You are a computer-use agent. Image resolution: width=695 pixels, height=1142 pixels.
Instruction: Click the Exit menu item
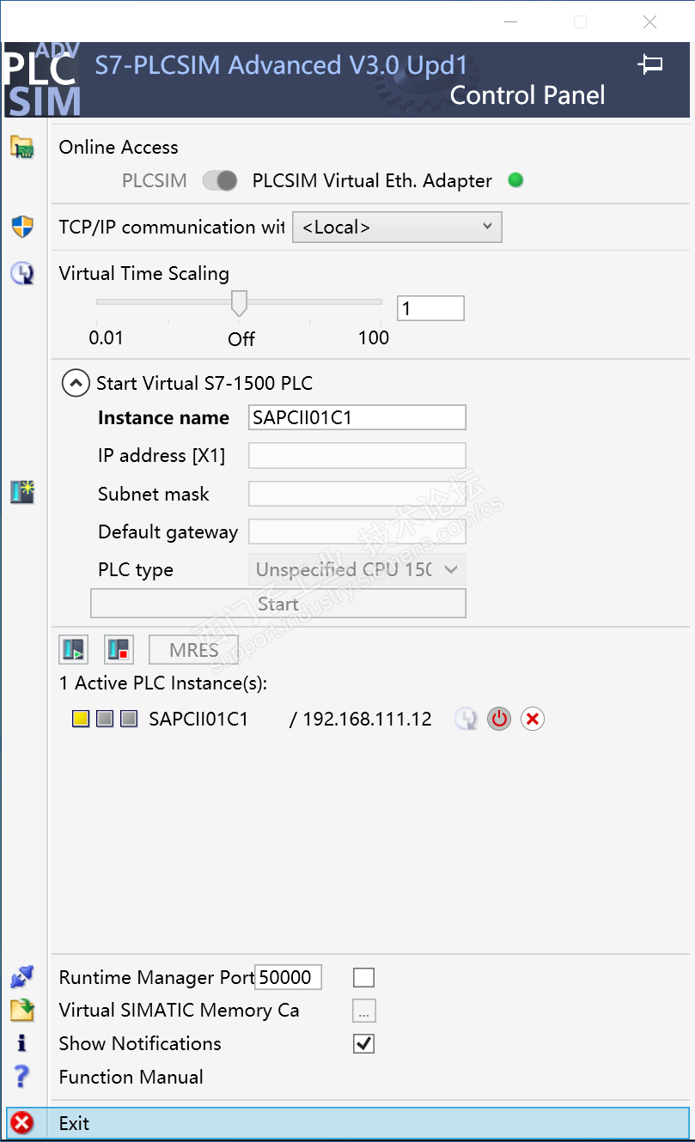tap(74, 1123)
